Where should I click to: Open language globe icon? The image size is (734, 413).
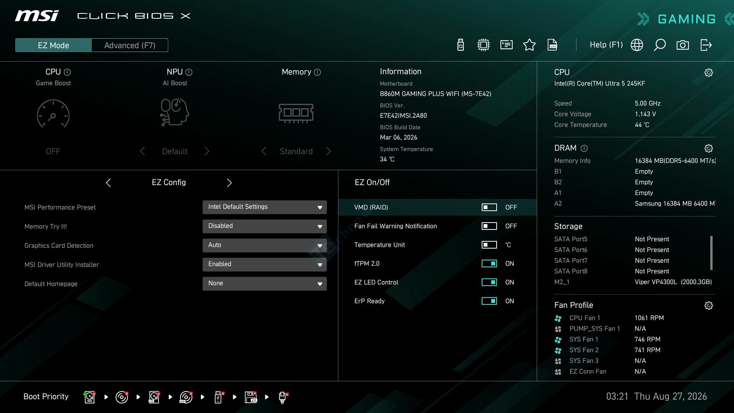pyautogui.click(x=637, y=45)
